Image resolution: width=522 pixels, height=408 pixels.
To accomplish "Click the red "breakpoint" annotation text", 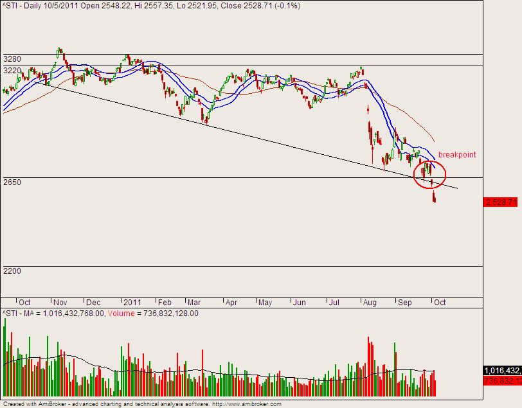I will (x=458, y=155).
